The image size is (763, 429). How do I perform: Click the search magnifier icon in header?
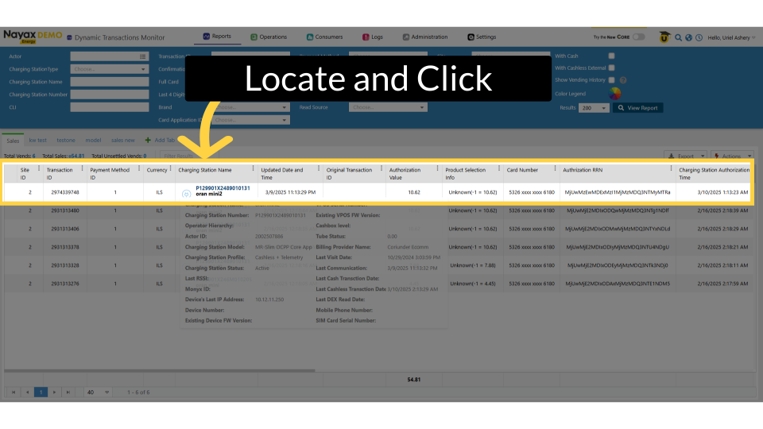pos(678,37)
